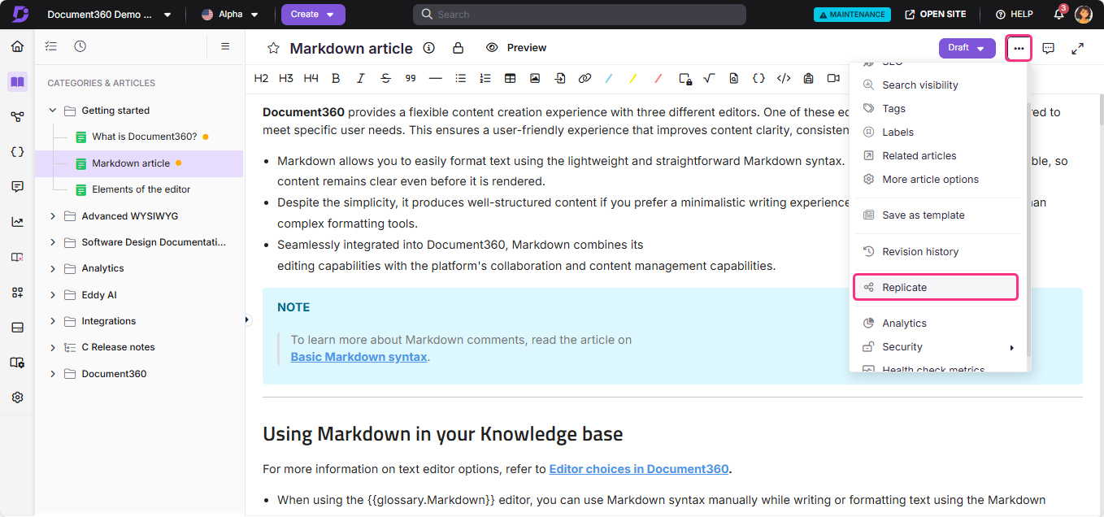Insert a table into the article
This screenshot has height=517, width=1104.
[x=510, y=78]
